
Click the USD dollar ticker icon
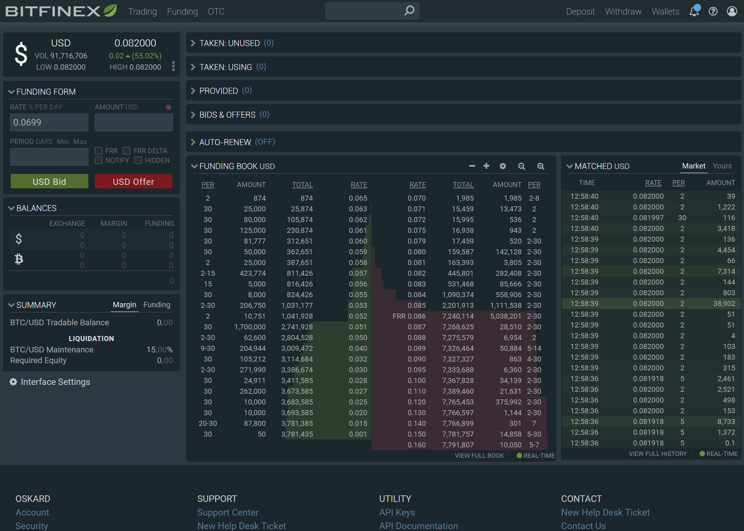[21, 54]
